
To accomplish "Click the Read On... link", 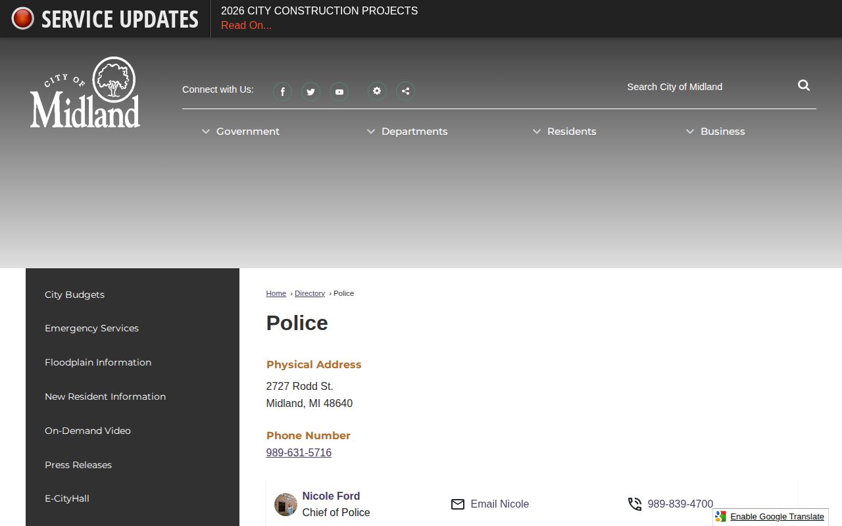I will 246,26.
